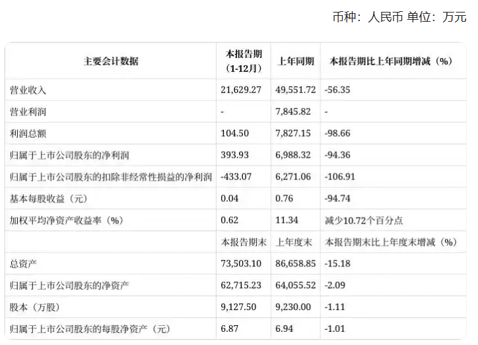Select the value 62,715.23
This screenshot has width=478, height=345.
243,284
